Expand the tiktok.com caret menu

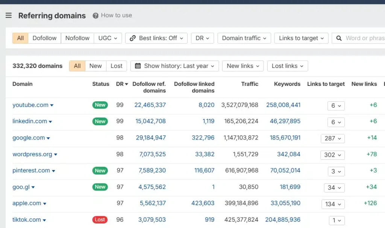pos(44,220)
